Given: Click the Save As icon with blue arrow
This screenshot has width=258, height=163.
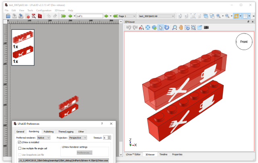Looking at the screenshot, I should pos(21,16).
